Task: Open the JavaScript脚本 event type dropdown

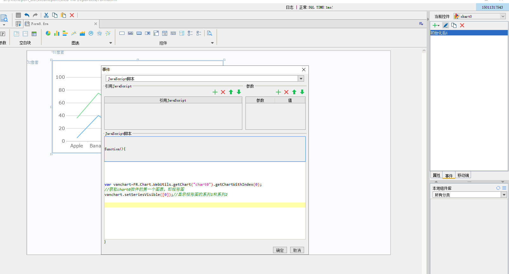Action: 301,78
